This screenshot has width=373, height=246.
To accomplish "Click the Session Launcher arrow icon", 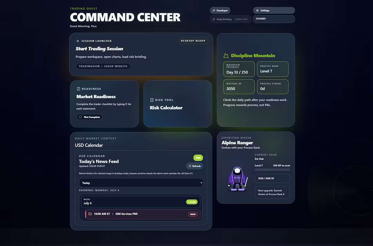I will point(77,41).
